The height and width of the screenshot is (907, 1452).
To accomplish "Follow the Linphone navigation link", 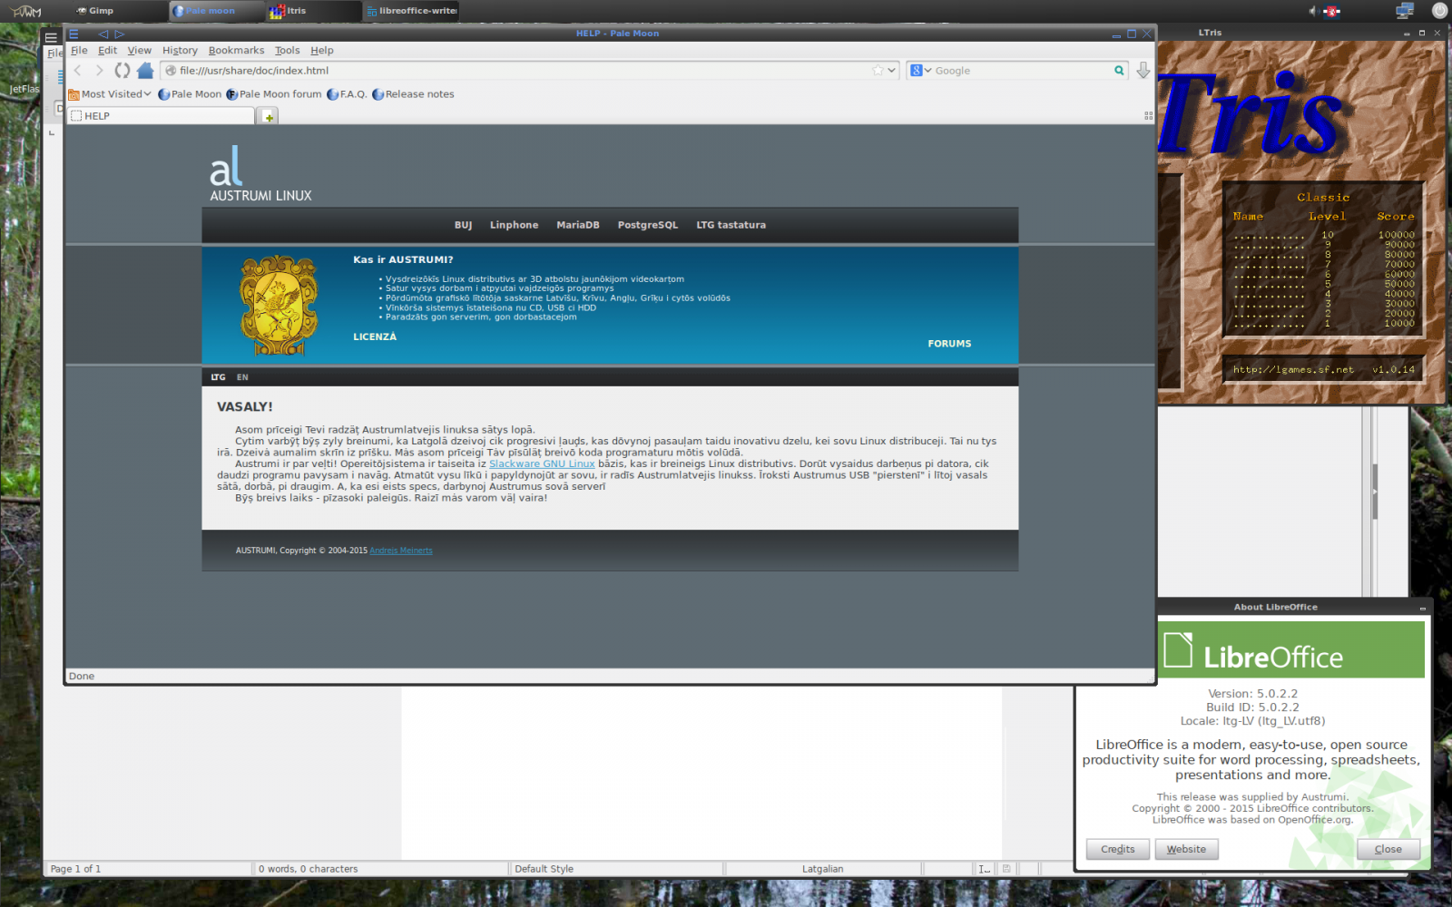I will [x=514, y=225].
